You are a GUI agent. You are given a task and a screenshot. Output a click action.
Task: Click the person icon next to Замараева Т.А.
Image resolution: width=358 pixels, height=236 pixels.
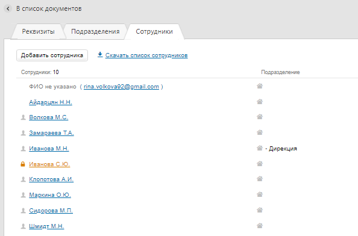[23, 133]
